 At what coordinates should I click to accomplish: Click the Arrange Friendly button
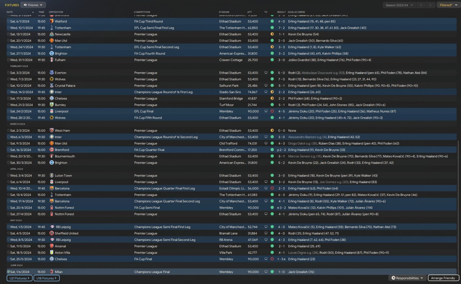click(443, 278)
